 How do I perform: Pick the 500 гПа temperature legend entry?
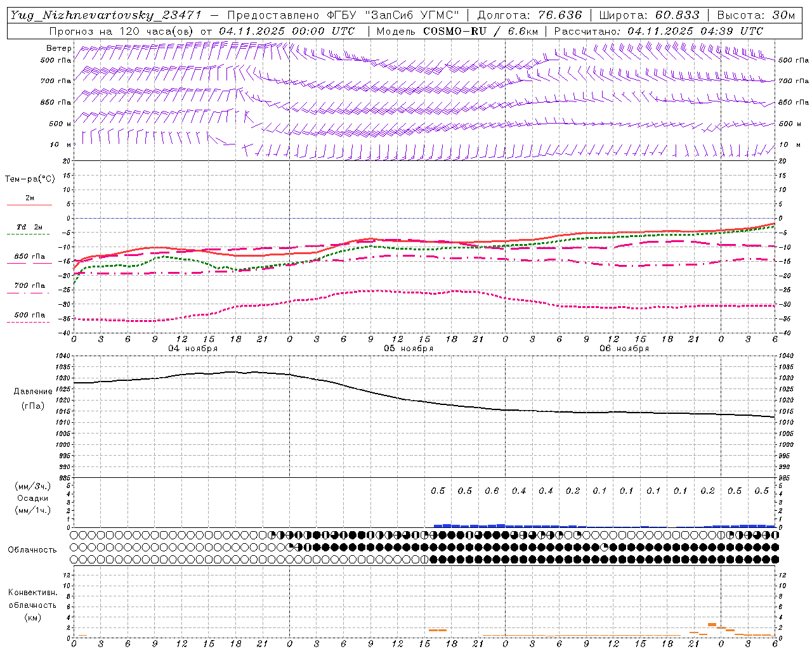[x=29, y=315]
